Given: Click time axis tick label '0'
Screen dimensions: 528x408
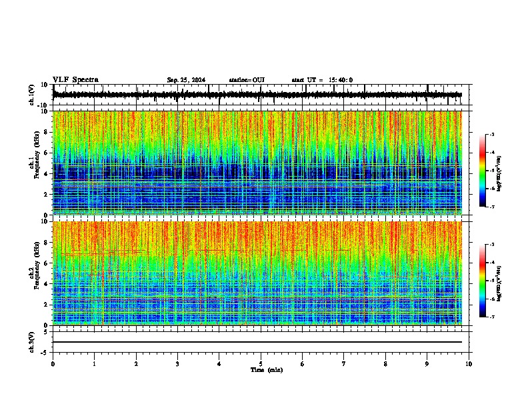Looking at the screenshot, I should [53, 364].
